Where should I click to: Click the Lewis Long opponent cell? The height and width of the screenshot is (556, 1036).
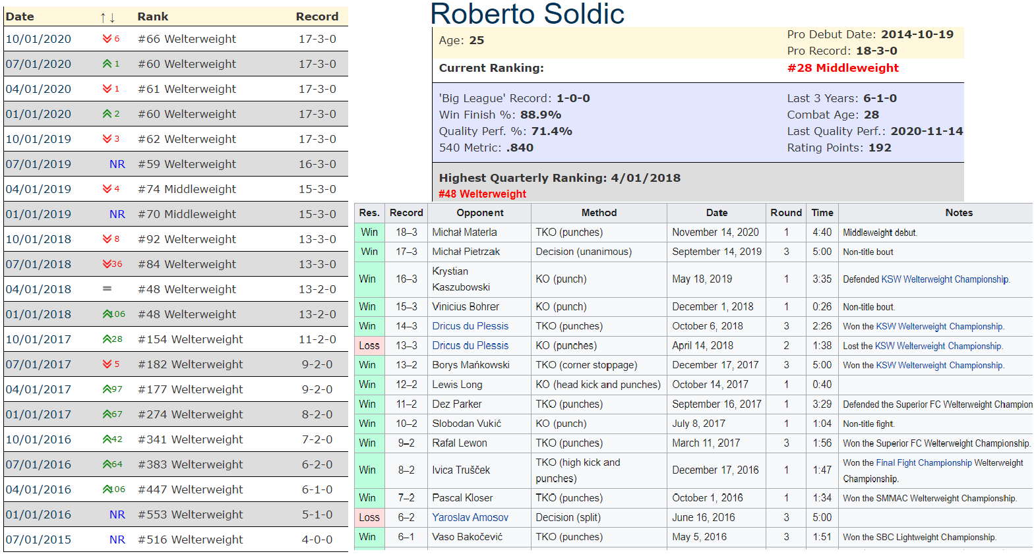[x=480, y=385]
